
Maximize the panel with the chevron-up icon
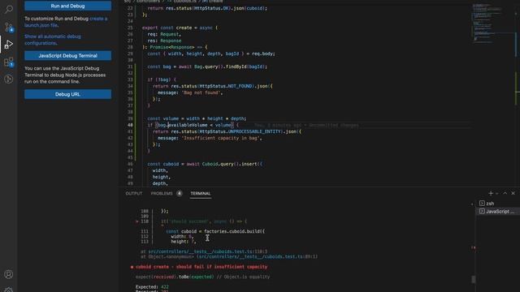point(505,193)
